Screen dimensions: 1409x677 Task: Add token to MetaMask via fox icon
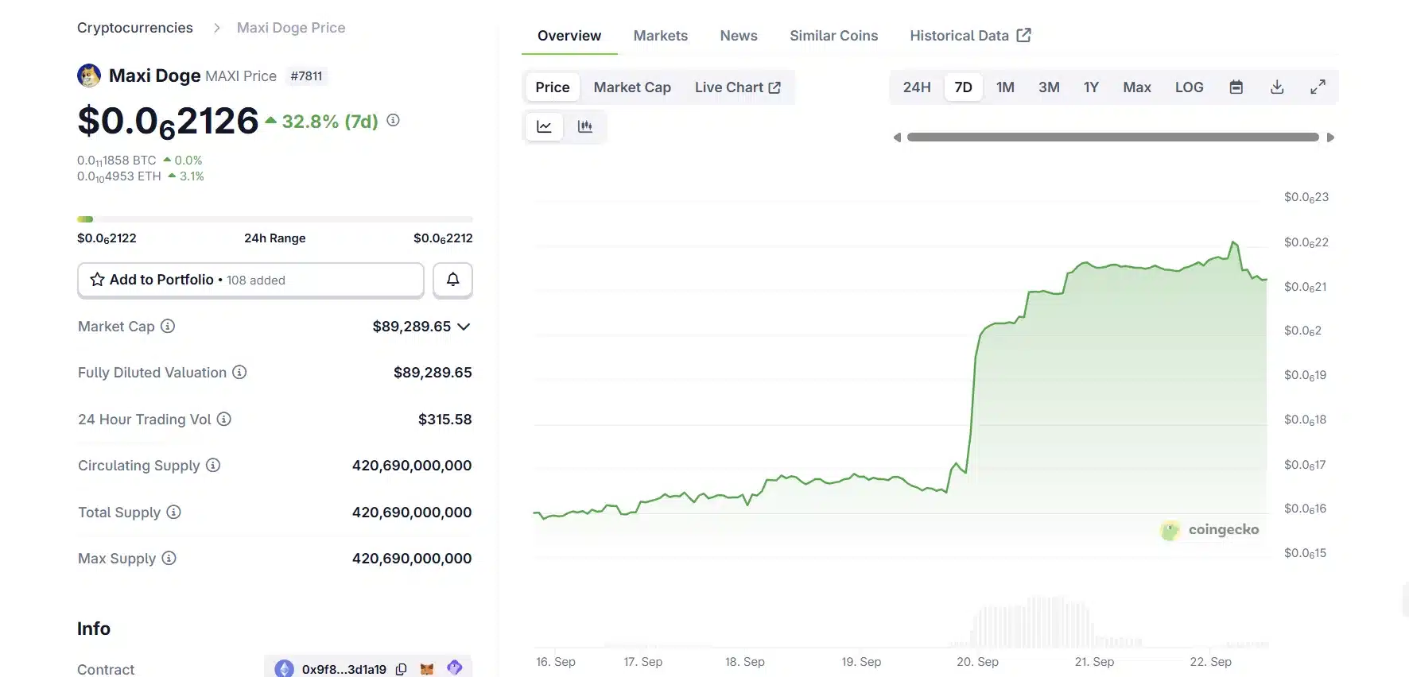point(427,669)
